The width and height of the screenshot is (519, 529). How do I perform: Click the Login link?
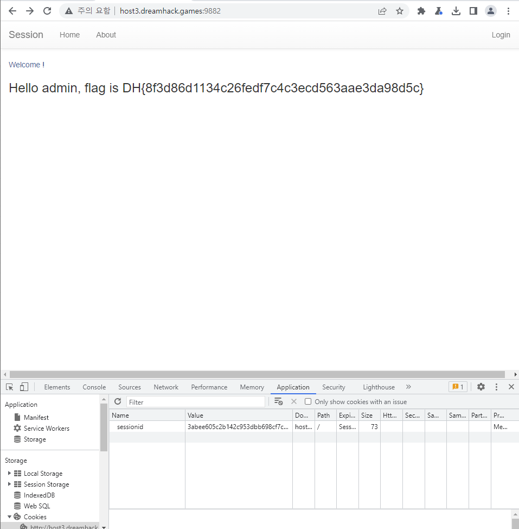(501, 35)
